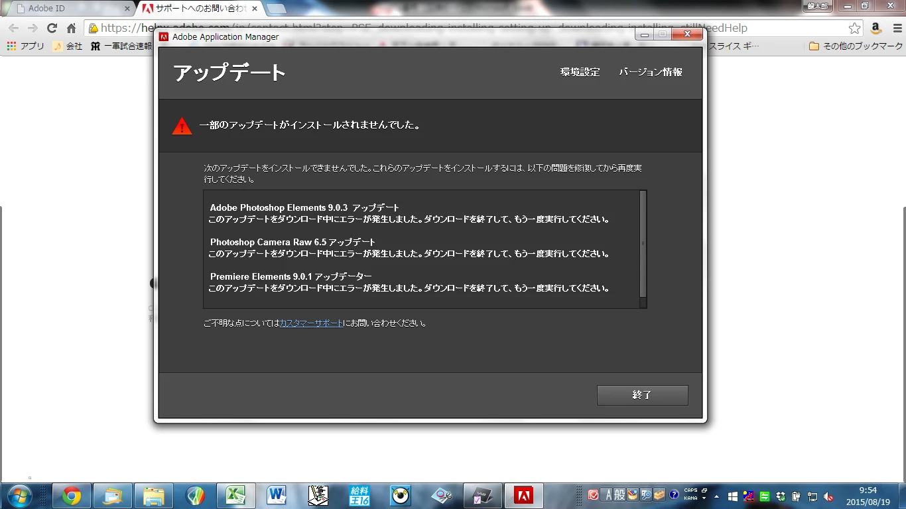Open バージョン情報 in Adobe Application Manager
The height and width of the screenshot is (509, 906).
(x=651, y=72)
